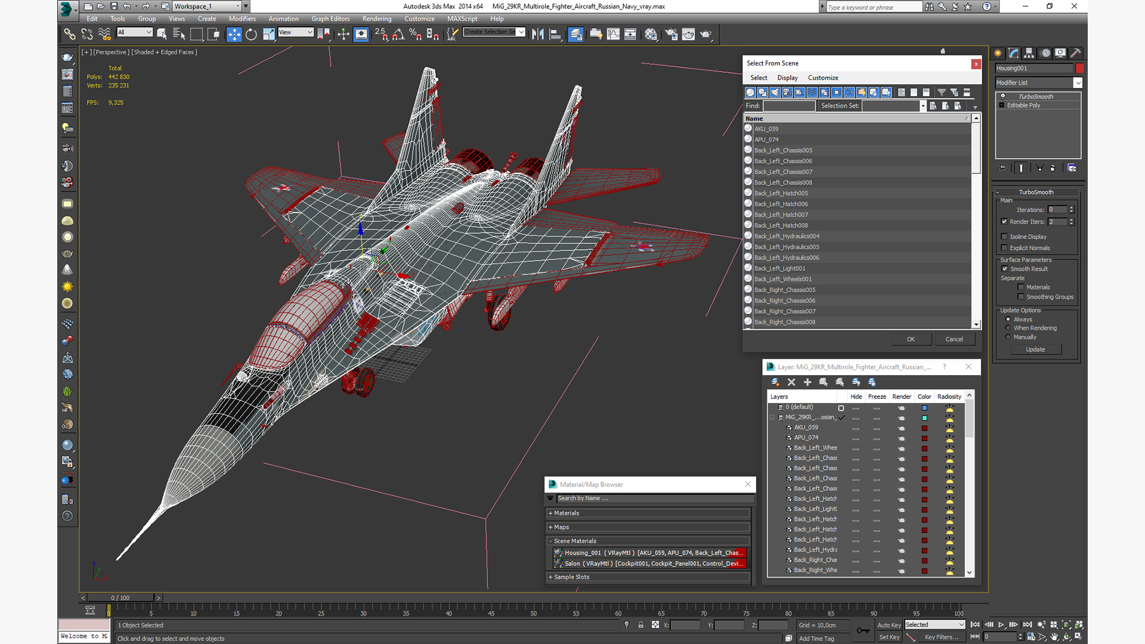1145x644 pixels.
Task: Open the Create command panel tab
Action: pos(998,53)
